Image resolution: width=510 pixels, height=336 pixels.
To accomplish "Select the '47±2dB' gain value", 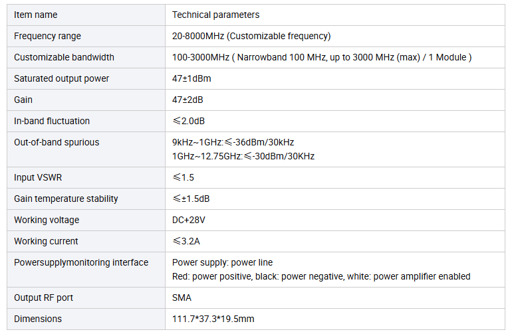I will click(x=188, y=100).
